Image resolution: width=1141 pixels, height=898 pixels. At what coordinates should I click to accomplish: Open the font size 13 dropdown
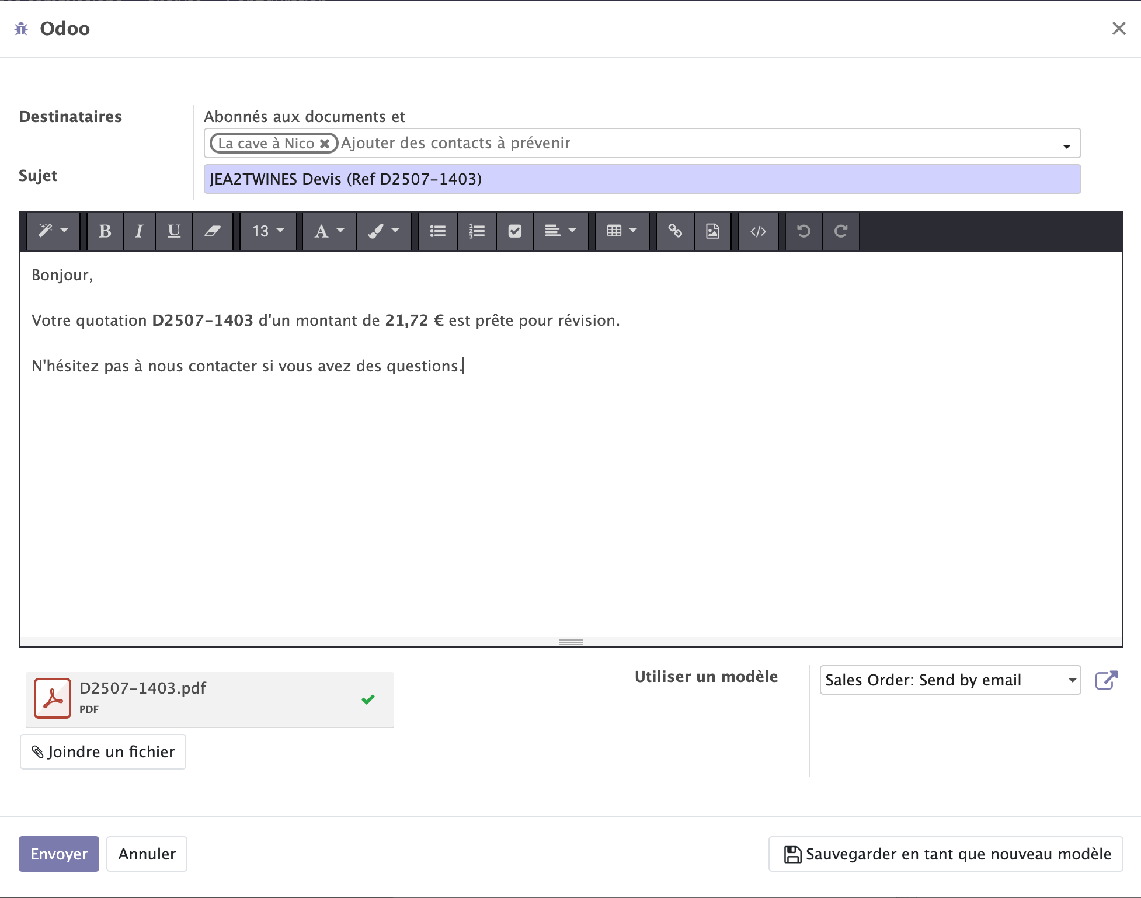(268, 231)
